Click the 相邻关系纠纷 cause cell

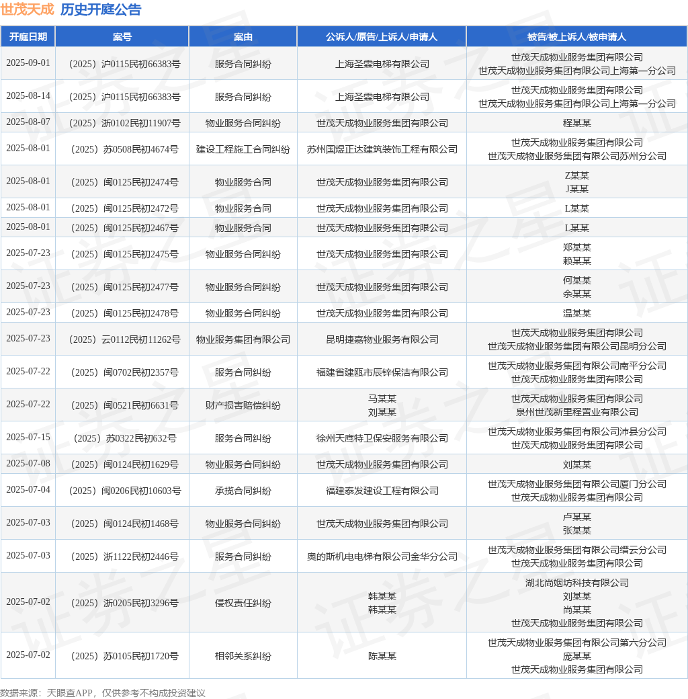pyautogui.click(x=243, y=656)
